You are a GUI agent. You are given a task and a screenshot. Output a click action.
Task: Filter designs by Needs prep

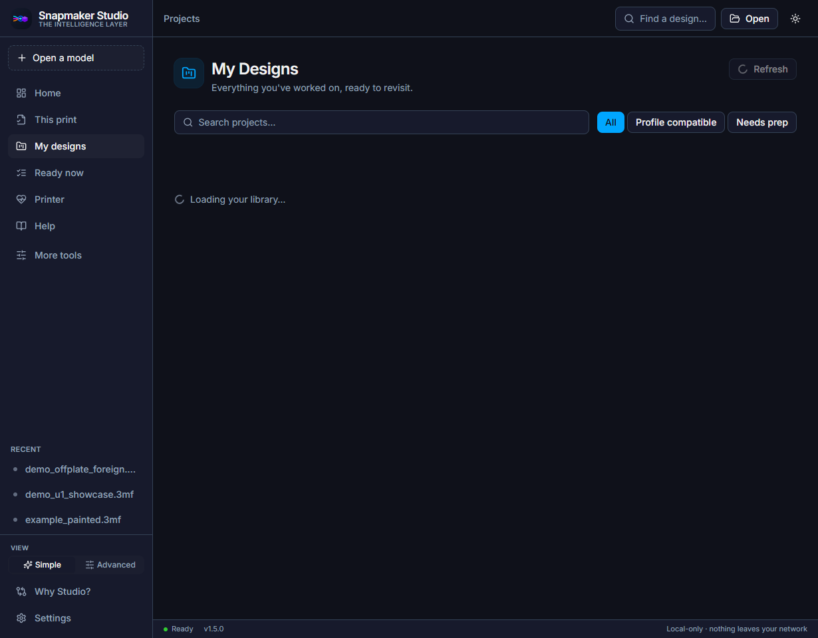(x=762, y=122)
